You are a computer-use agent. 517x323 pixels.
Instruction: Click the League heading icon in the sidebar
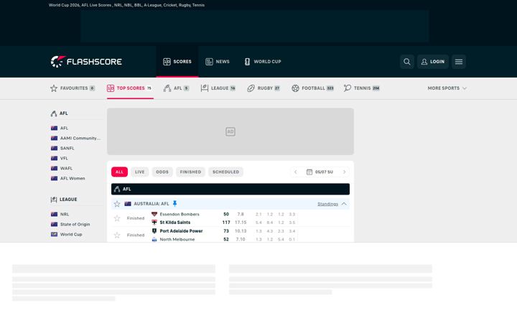[x=54, y=200]
